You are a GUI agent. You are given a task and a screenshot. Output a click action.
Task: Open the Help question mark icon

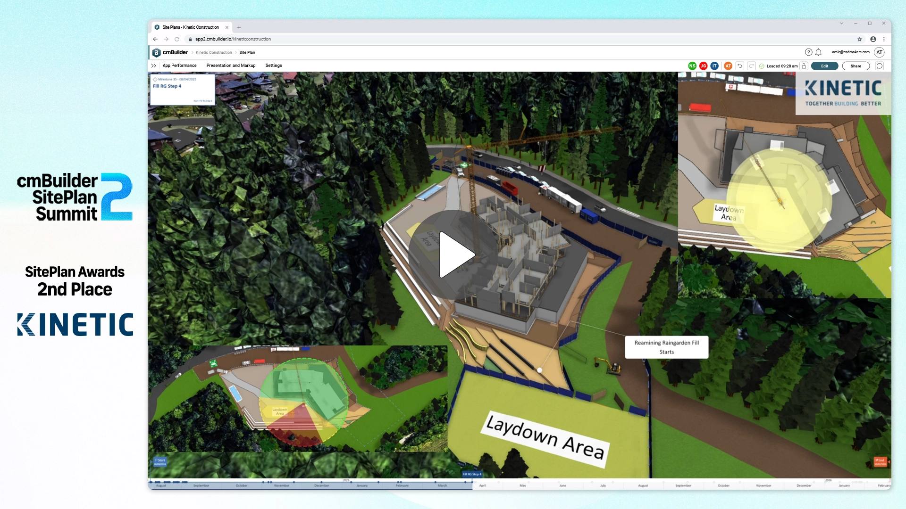[x=808, y=52]
